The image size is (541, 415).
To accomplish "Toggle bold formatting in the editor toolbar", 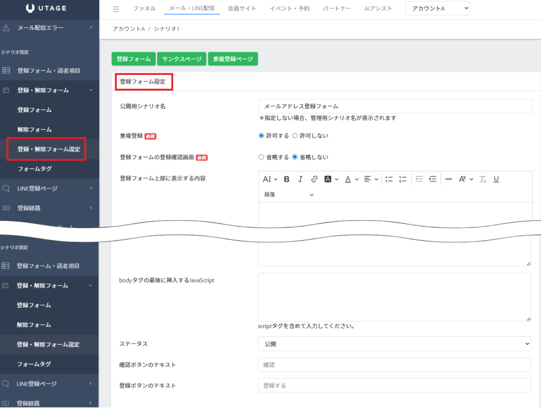I will (x=286, y=179).
